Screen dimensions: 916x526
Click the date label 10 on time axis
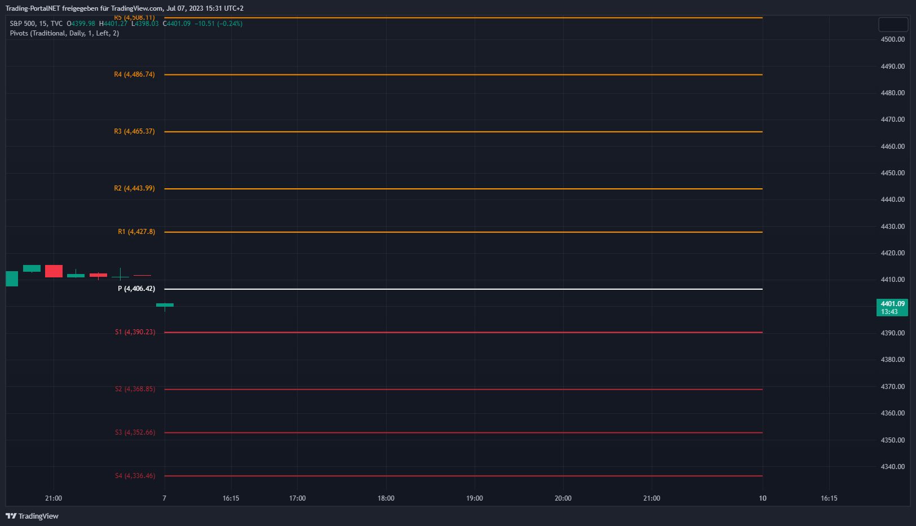click(762, 498)
